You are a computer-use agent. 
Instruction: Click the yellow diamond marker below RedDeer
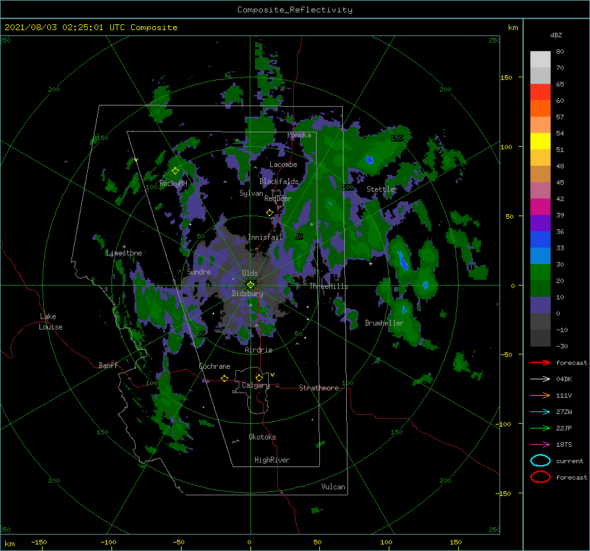tap(269, 213)
